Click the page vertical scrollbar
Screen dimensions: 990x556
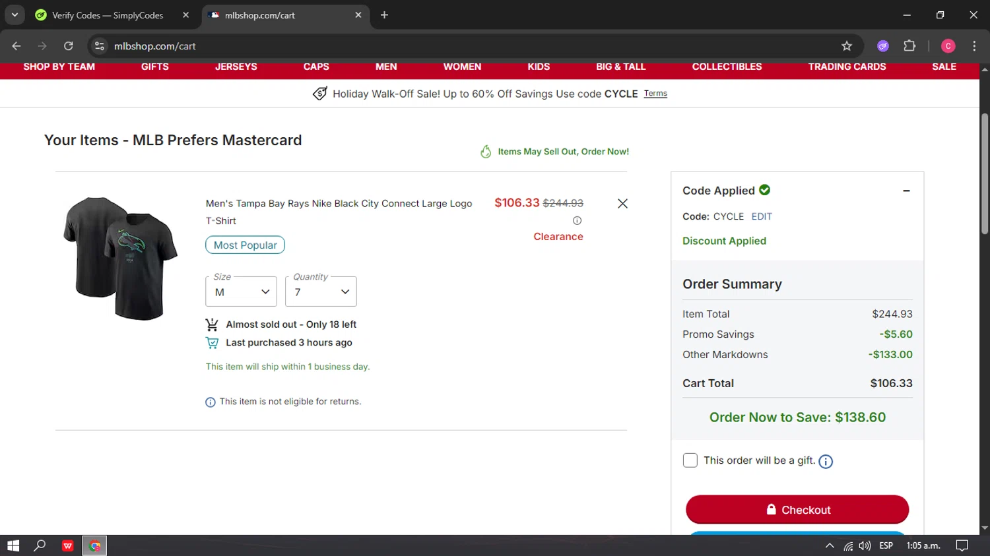[x=985, y=174]
